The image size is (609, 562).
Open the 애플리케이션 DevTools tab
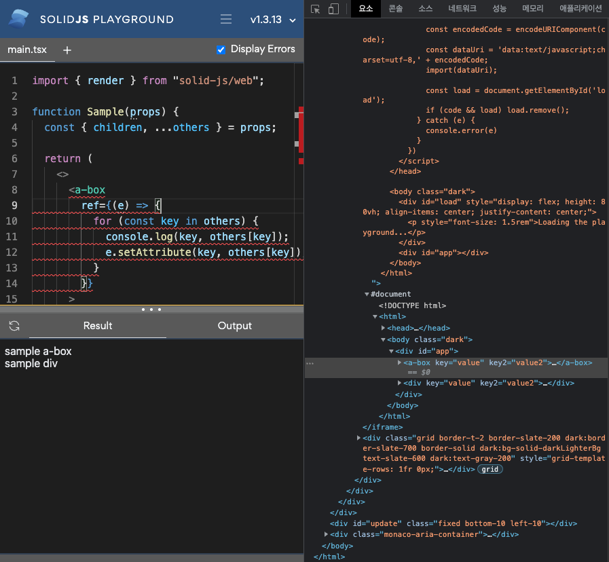(x=580, y=9)
